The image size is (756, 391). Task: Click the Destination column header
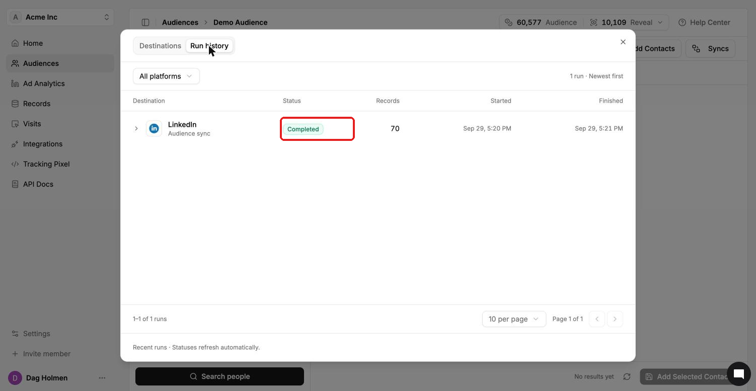(x=149, y=101)
